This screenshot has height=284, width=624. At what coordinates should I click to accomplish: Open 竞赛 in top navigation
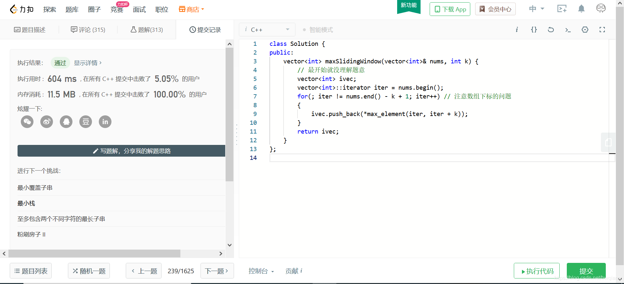point(117,9)
